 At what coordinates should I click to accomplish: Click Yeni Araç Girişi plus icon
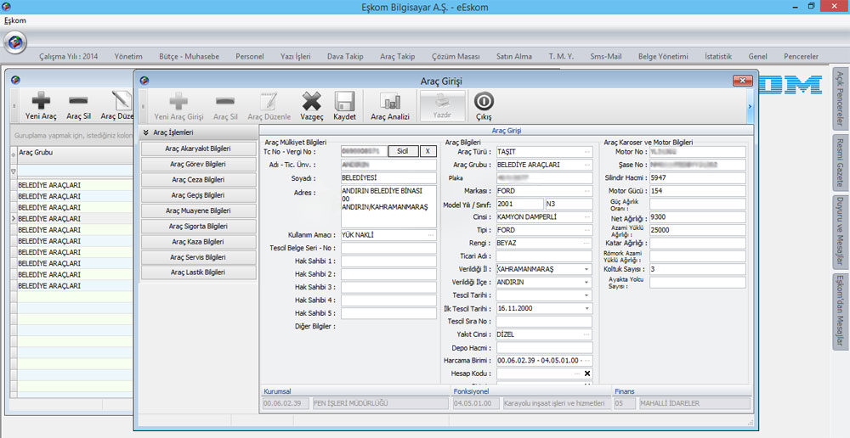(x=178, y=101)
